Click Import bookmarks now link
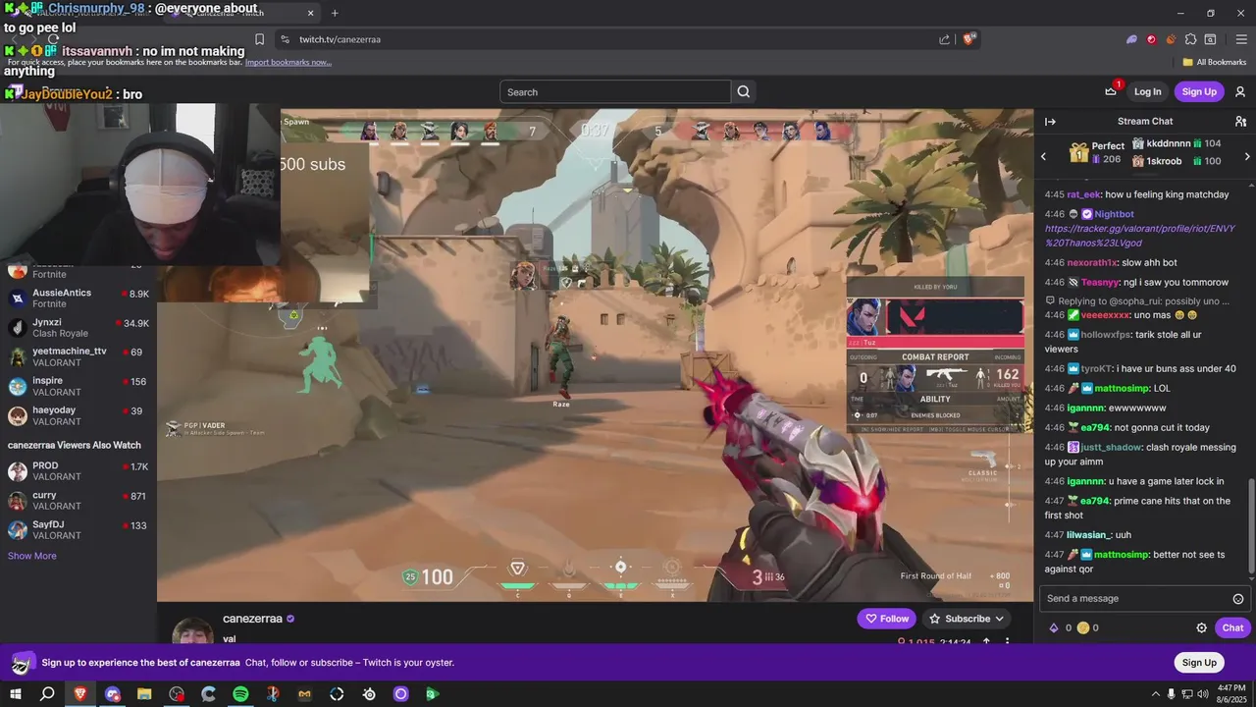1256x707 pixels. point(288,62)
